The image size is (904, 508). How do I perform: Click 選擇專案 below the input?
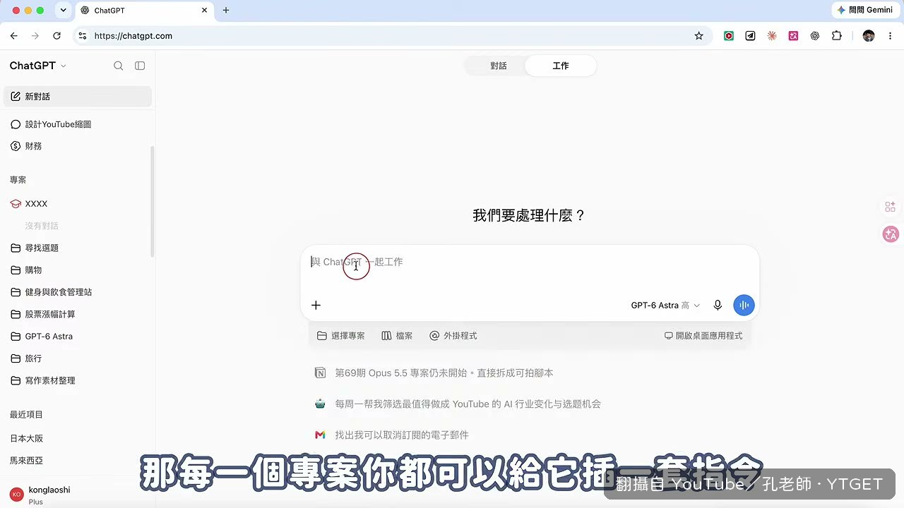[x=341, y=336]
